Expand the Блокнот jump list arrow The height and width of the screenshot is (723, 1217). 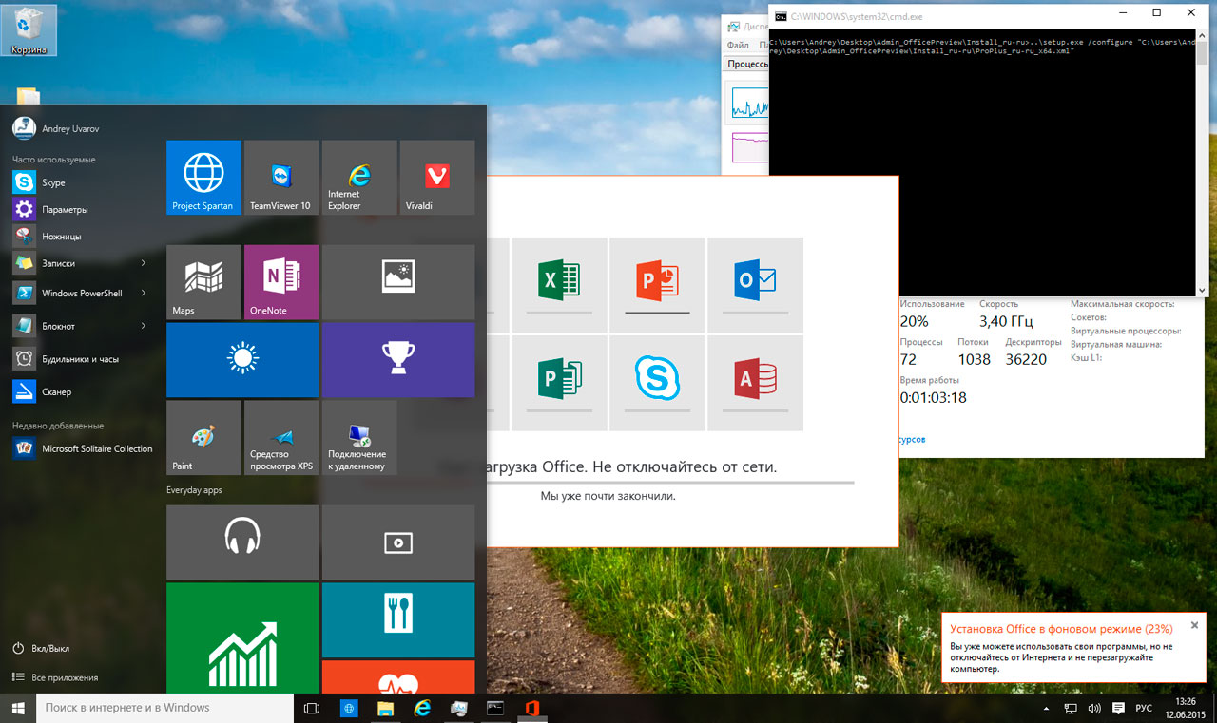point(144,326)
